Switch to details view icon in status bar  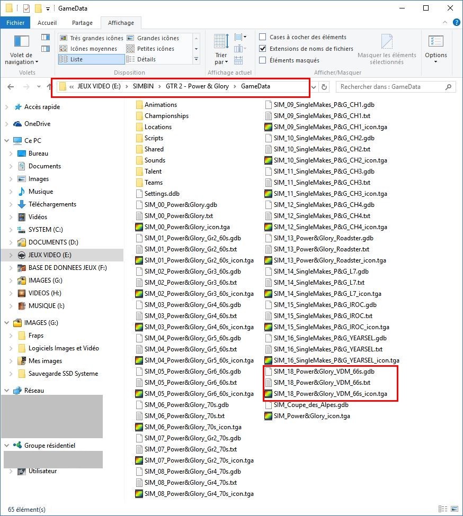[443, 509]
